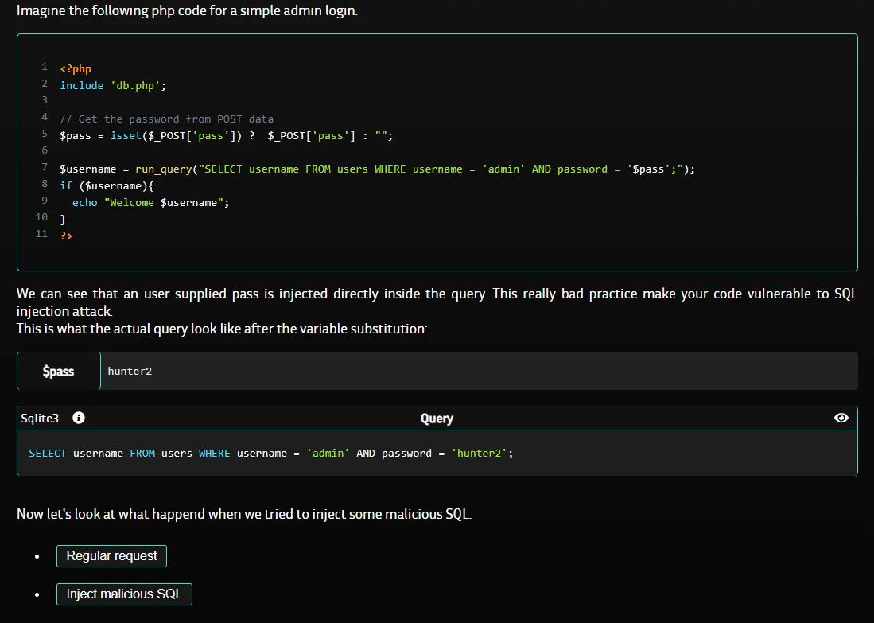Click the 'Imagine the following php code' sentence
Viewport: 874px width, 623px height.
pos(187,13)
